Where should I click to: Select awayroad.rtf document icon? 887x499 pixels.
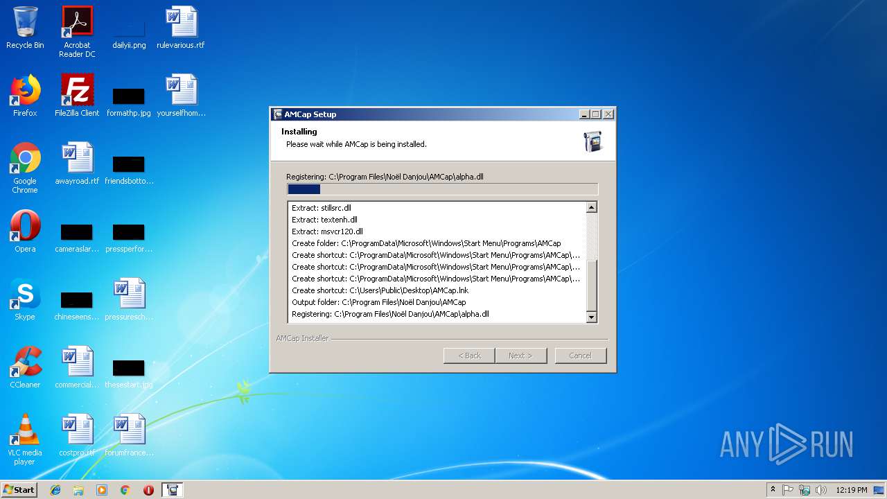click(77, 164)
